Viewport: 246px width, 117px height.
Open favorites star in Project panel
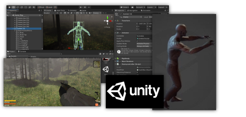click(x=107, y=54)
